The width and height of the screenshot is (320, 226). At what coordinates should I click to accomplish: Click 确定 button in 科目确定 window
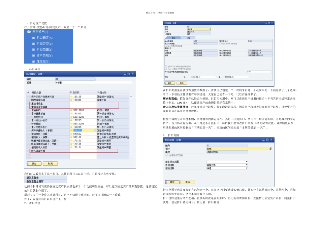pyautogui.click(x=34, y=164)
